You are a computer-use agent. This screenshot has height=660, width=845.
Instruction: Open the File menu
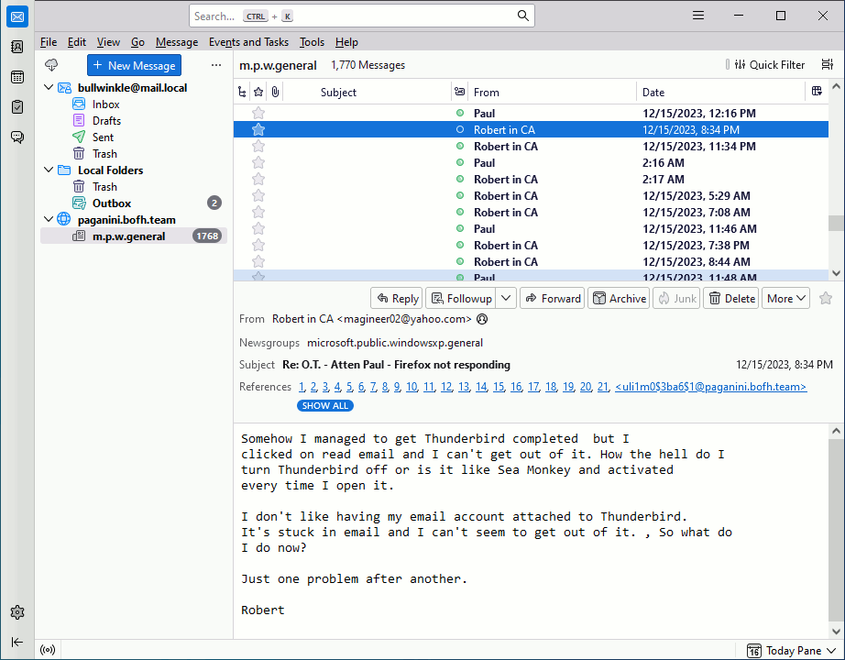tap(49, 42)
